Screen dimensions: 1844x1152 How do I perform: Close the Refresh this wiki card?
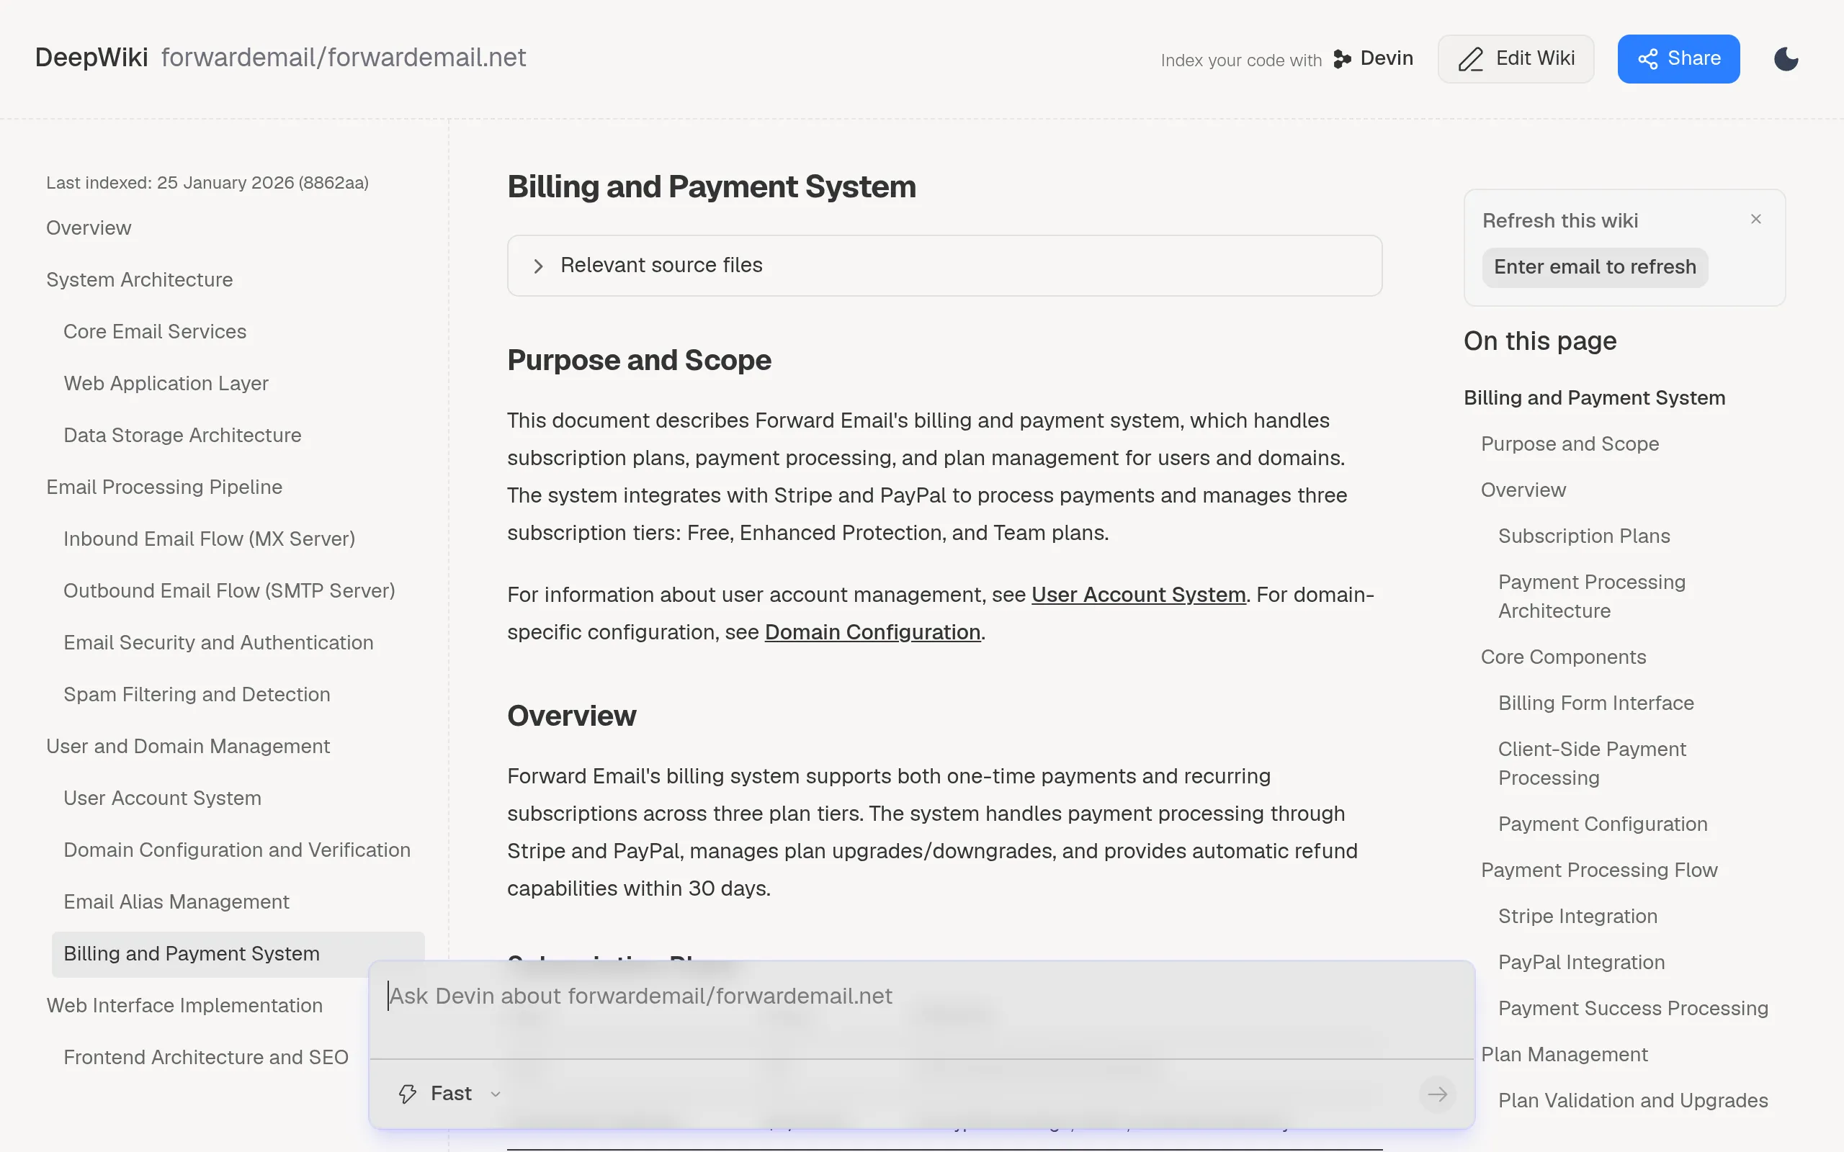[x=1755, y=220]
